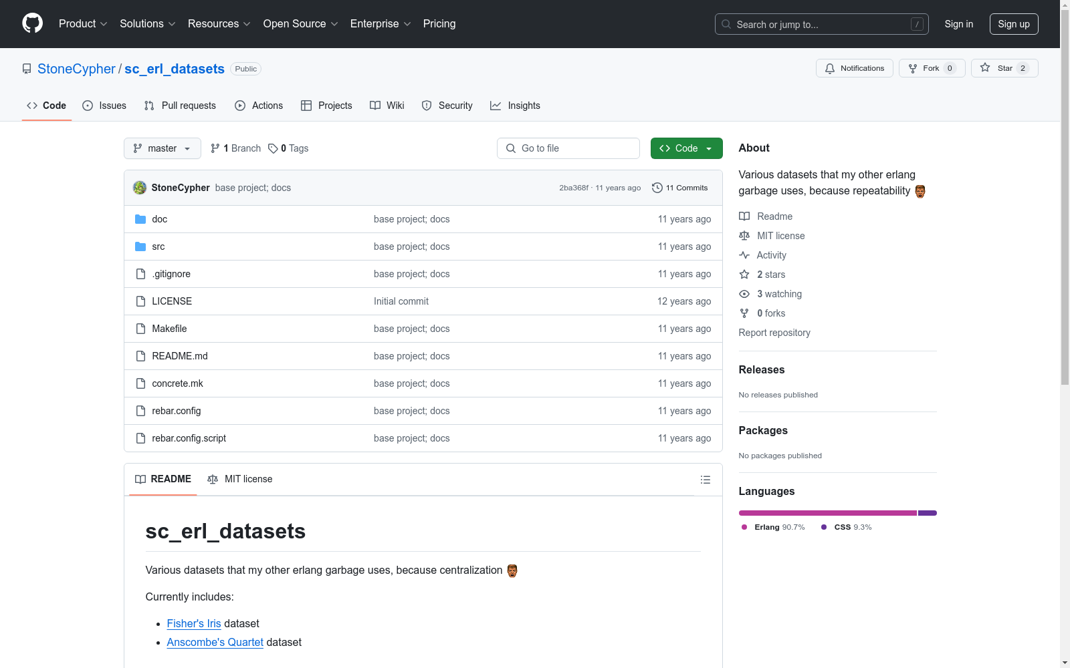Open the Actions tab
1070x668 pixels.
[259, 106]
